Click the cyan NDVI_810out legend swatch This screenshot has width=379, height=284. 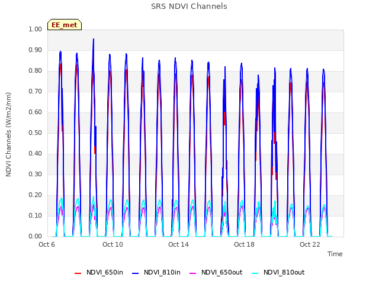pos(255,273)
